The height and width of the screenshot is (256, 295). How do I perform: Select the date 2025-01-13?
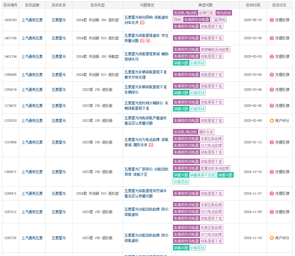pyautogui.click(x=253, y=142)
